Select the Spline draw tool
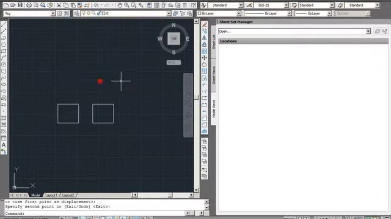 tap(4, 78)
